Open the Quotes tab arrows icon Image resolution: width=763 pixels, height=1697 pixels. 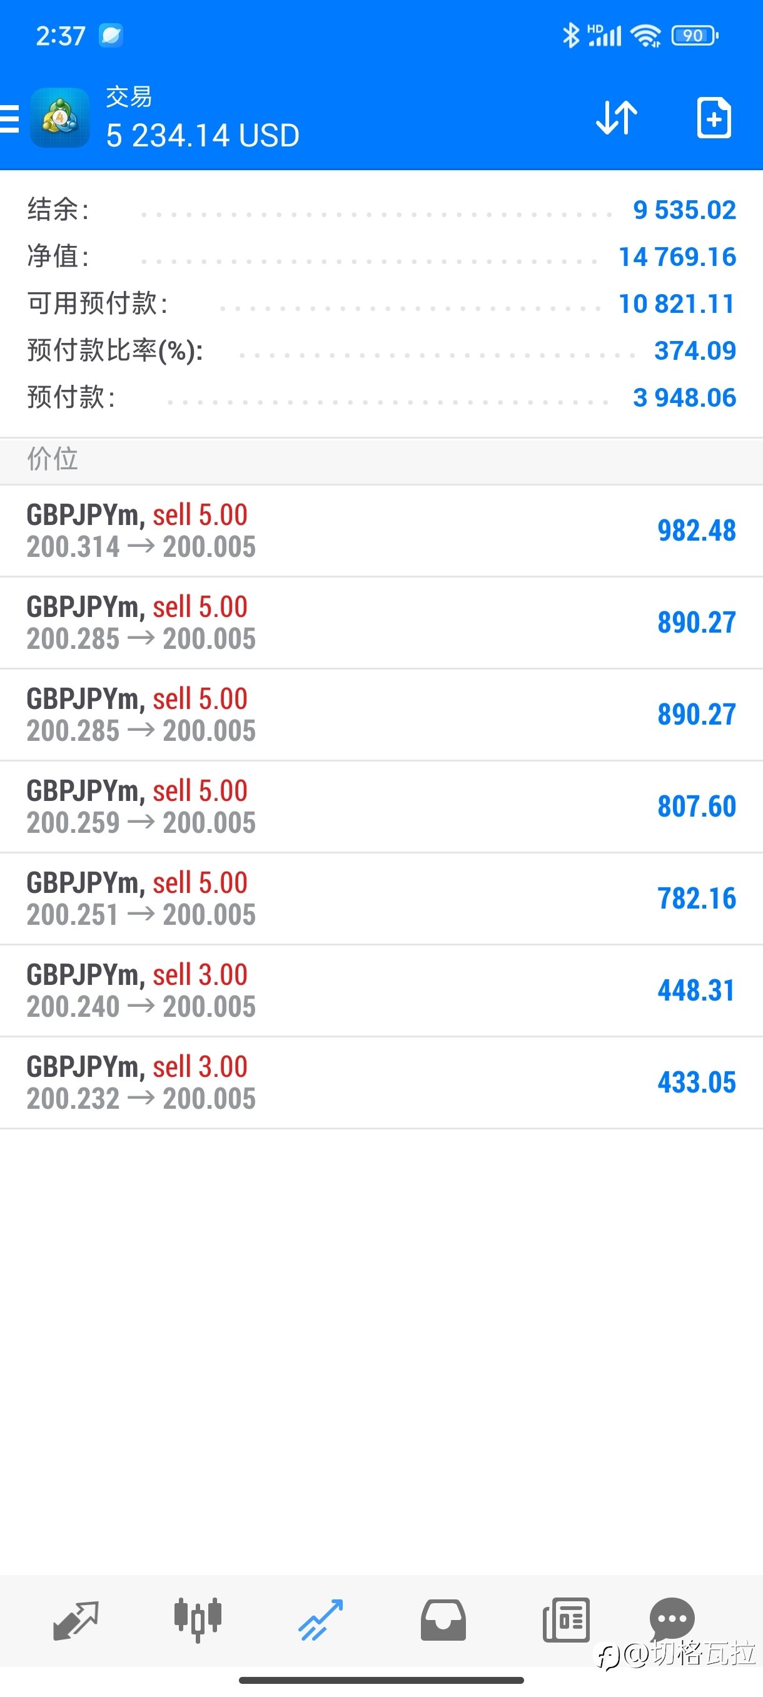tap(76, 1620)
